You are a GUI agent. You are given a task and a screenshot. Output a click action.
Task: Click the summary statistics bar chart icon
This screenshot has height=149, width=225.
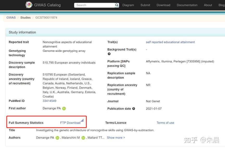point(82,120)
